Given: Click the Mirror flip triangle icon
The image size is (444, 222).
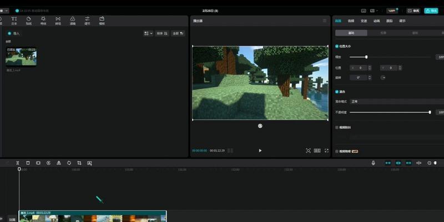Looking at the screenshot, I should pos(59,163).
